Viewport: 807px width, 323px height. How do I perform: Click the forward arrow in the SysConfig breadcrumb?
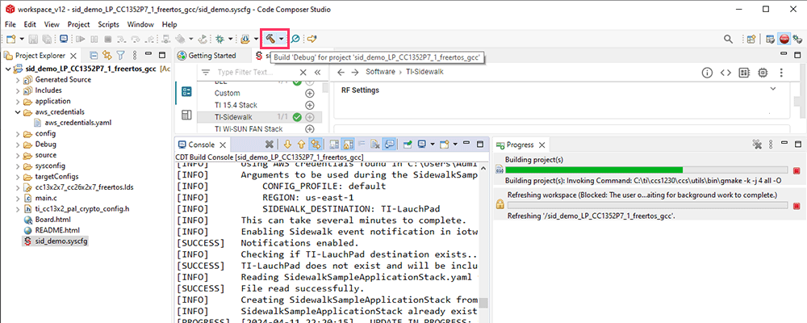354,72
